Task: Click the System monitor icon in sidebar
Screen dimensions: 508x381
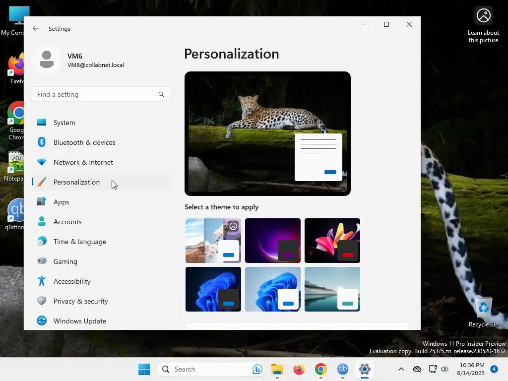Action: click(42, 123)
